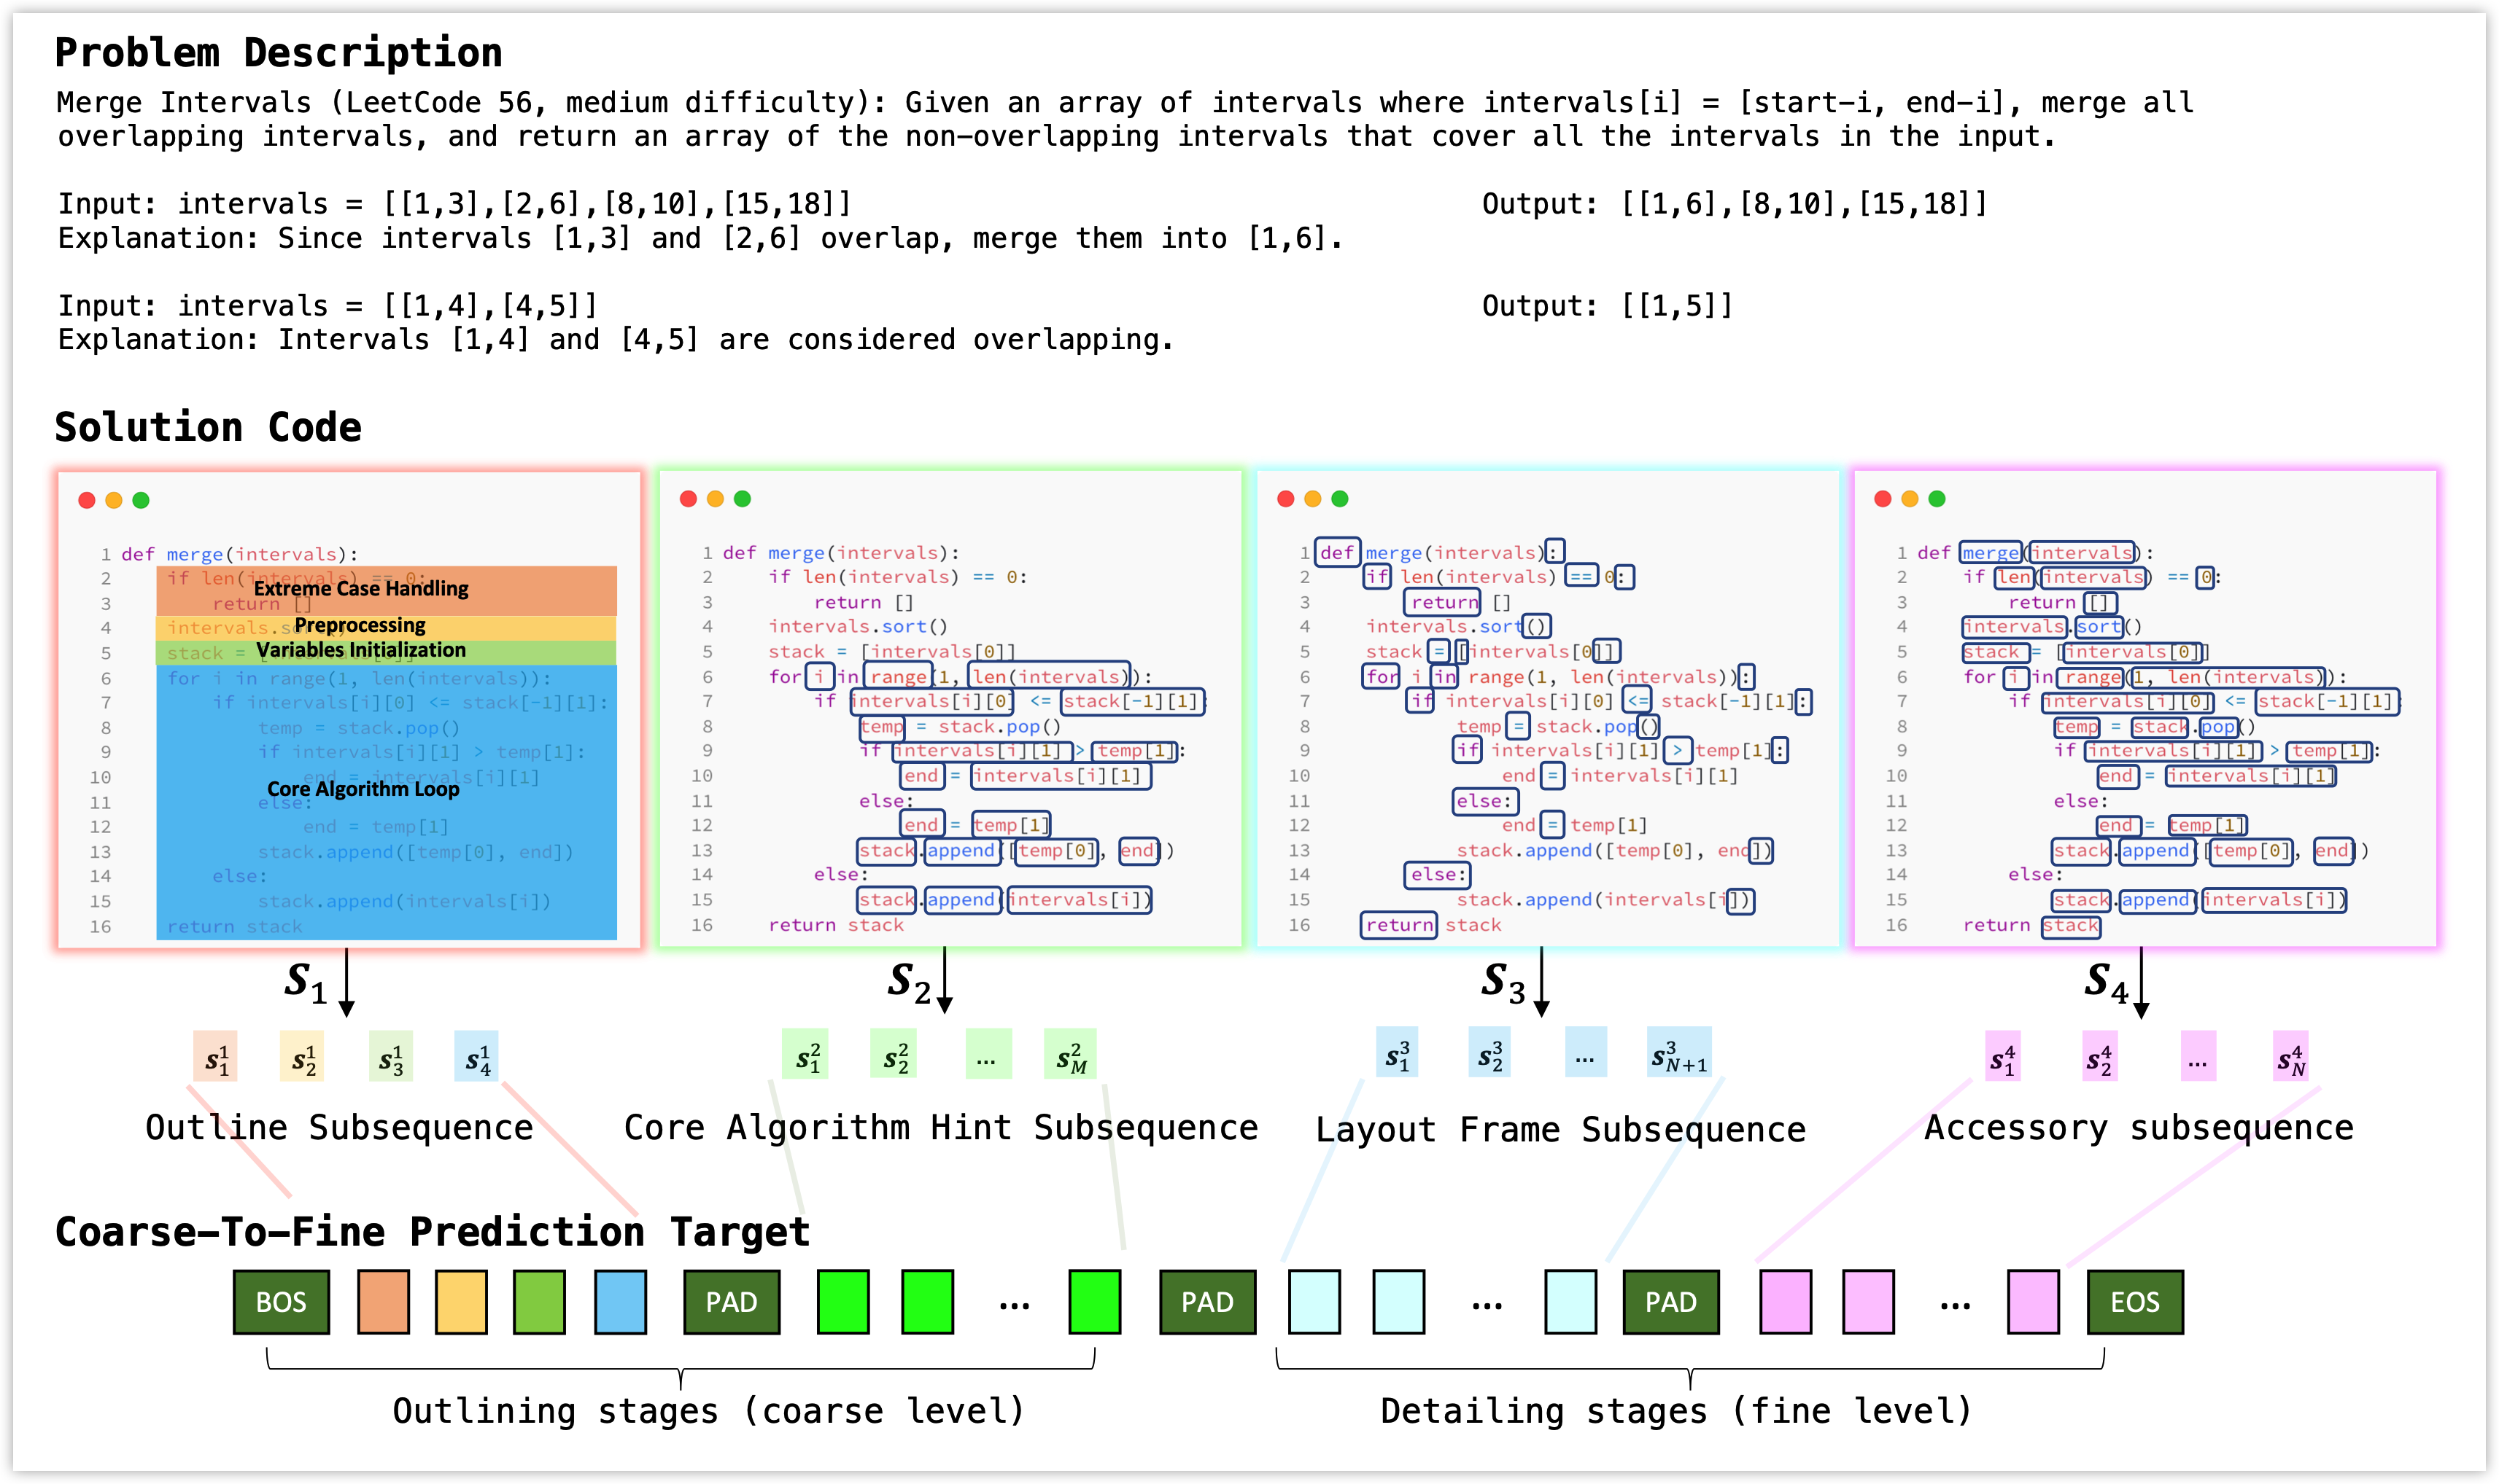The image size is (2499, 1484).
Task: Click the orange Extreme Case Handling block
Action: [387, 591]
